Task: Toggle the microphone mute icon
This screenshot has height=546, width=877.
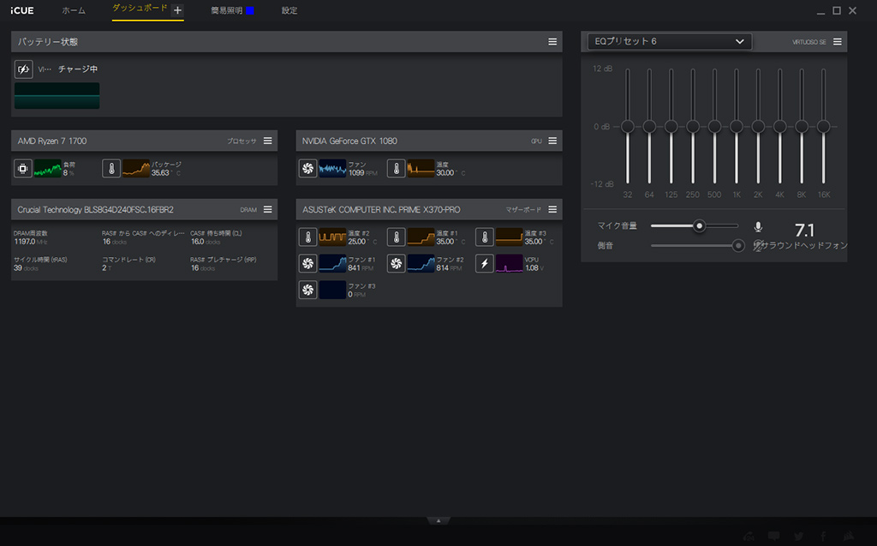Action: coord(758,227)
